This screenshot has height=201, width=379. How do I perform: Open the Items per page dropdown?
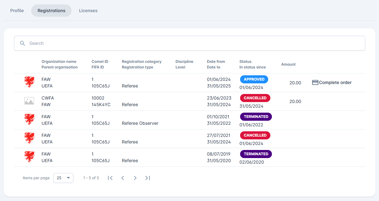pos(63,178)
